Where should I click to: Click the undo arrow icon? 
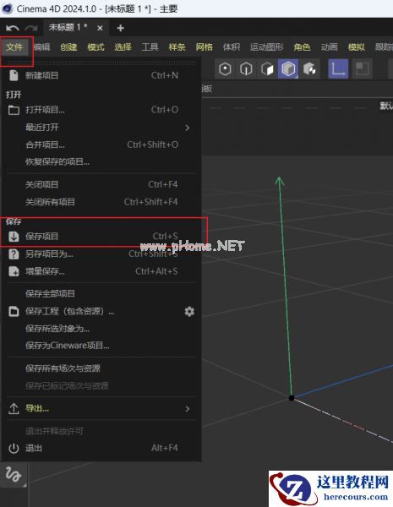(x=13, y=29)
